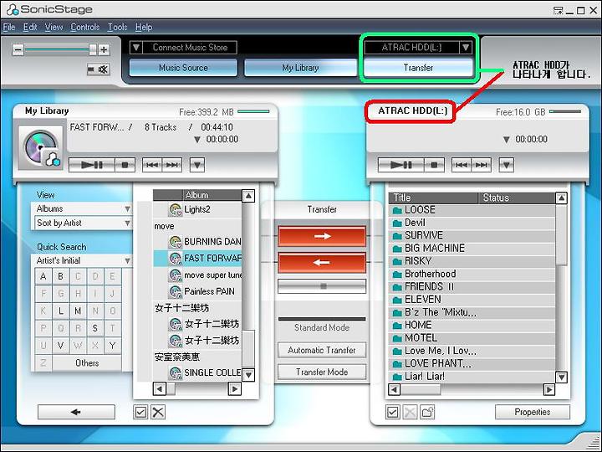The height and width of the screenshot is (452, 602).
Task: Click the volume slider handle
Action: pyautogui.click(x=93, y=49)
